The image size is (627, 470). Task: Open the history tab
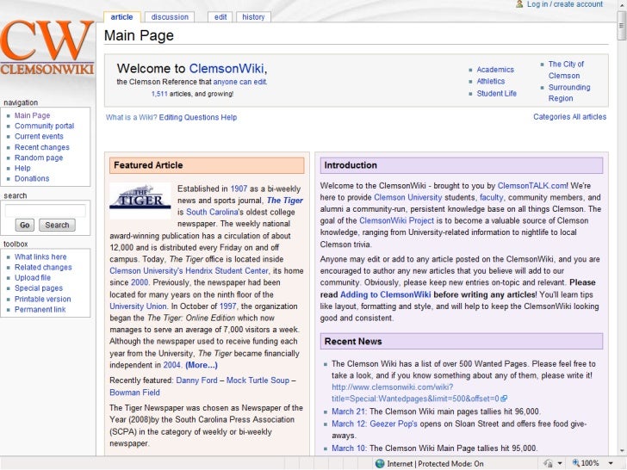coord(253,17)
